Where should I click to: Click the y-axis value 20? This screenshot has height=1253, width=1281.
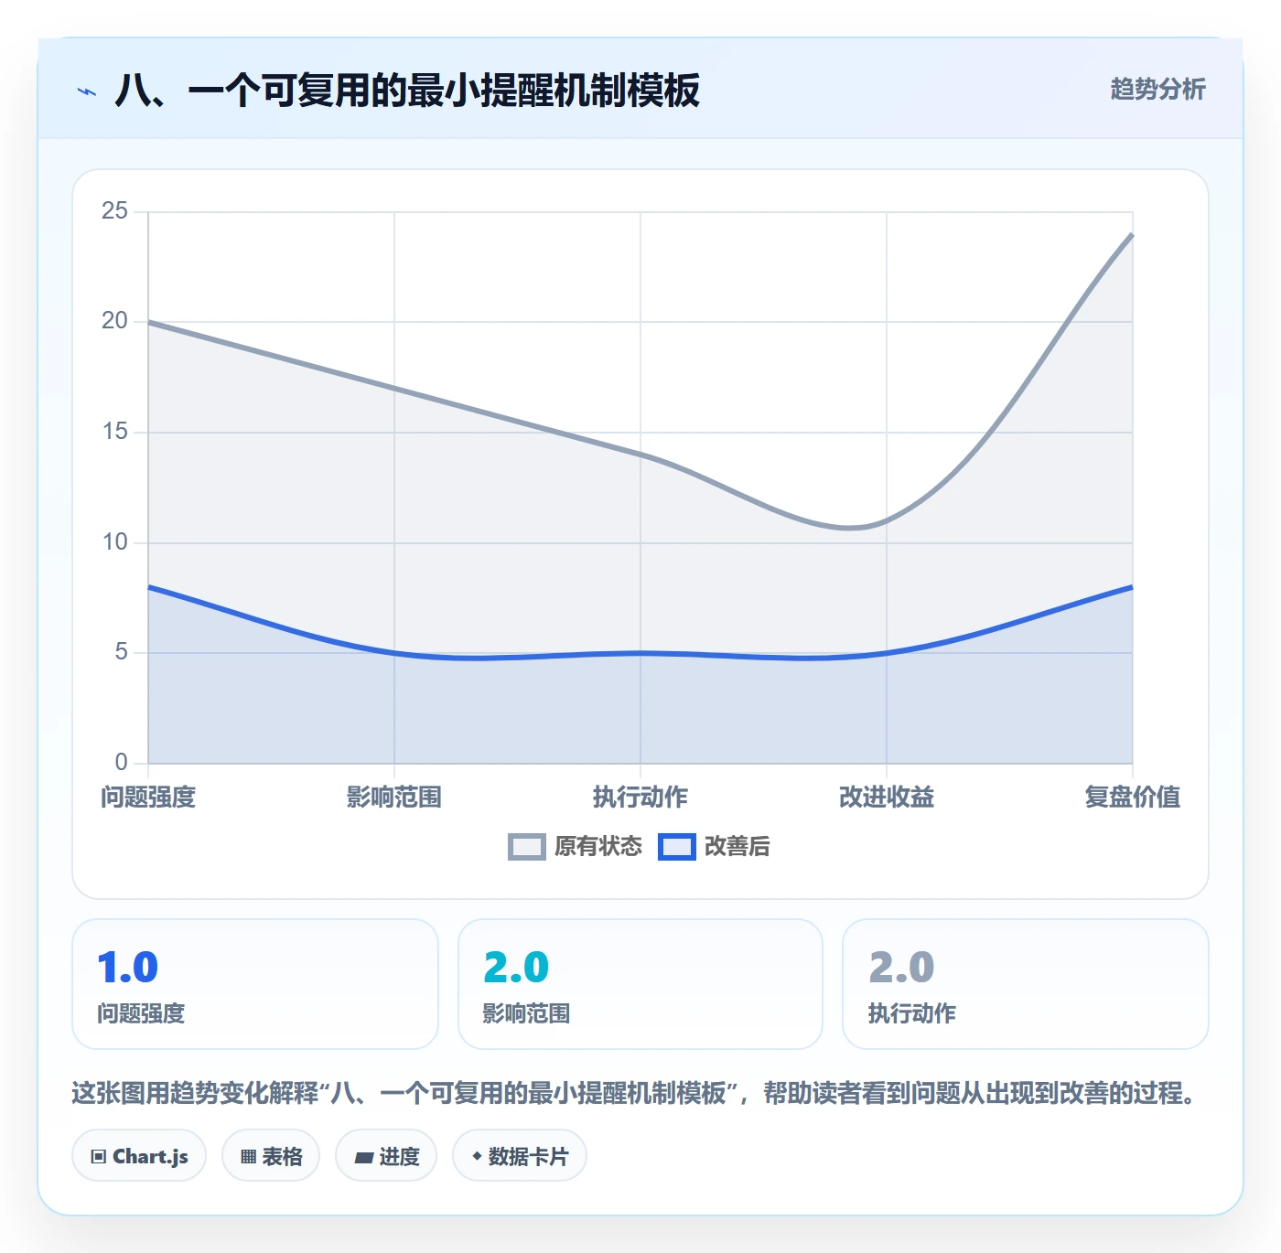coord(114,321)
